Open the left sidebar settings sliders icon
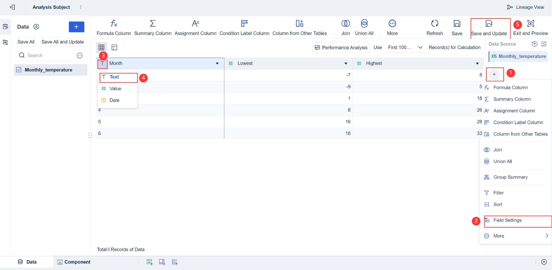The height and width of the screenshot is (270, 552). pyautogui.click(x=5, y=42)
